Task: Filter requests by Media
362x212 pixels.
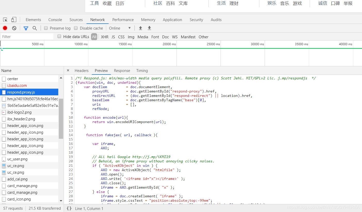Action: [143, 37]
